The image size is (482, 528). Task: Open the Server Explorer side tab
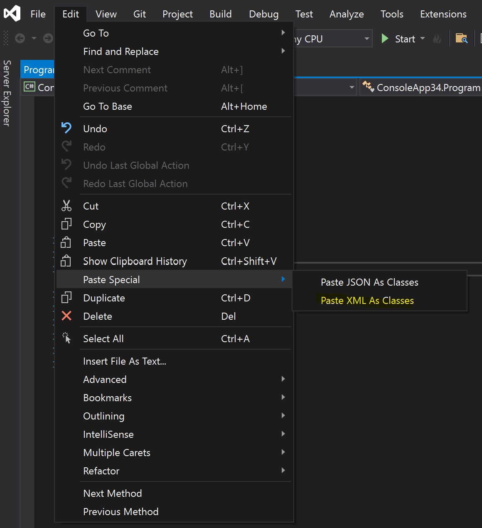[x=7, y=93]
